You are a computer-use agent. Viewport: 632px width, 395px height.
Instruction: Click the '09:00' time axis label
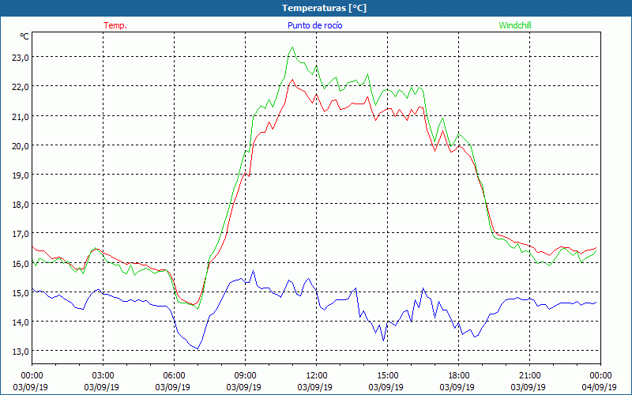245,376
